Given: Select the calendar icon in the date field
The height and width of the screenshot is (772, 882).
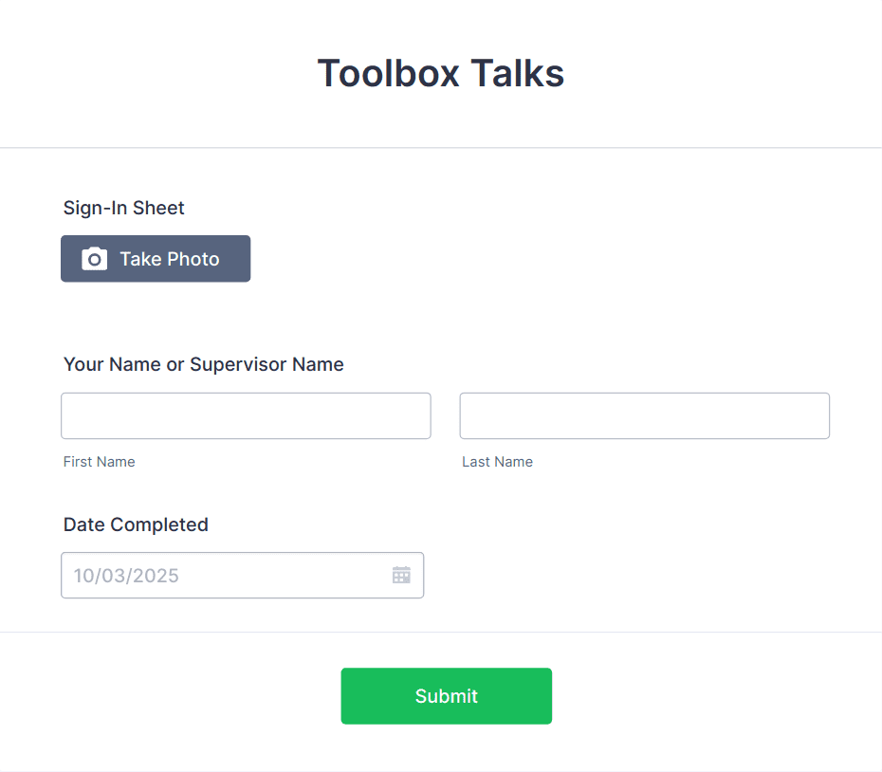Looking at the screenshot, I should (400, 574).
